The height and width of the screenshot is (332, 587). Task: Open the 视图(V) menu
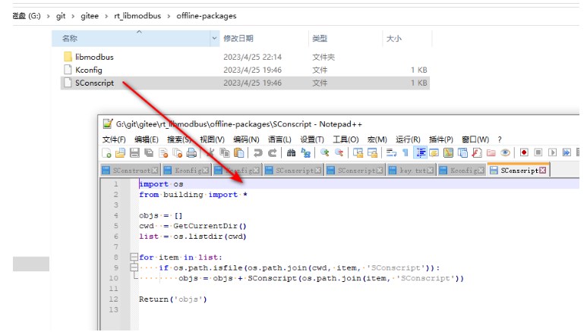[212, 139]
